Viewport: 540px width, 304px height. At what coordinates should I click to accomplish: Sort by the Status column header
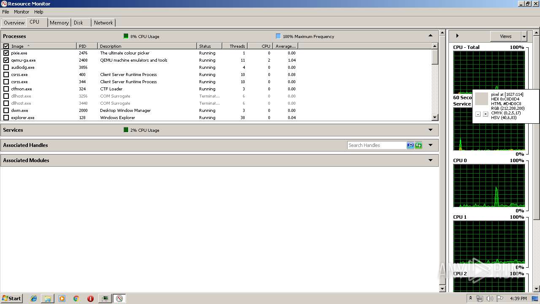click(209, 46)
